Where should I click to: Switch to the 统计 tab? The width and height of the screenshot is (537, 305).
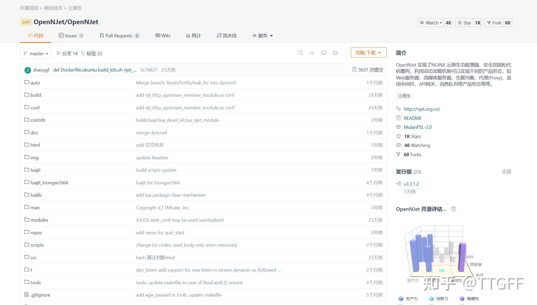click(x=193, y=35)
